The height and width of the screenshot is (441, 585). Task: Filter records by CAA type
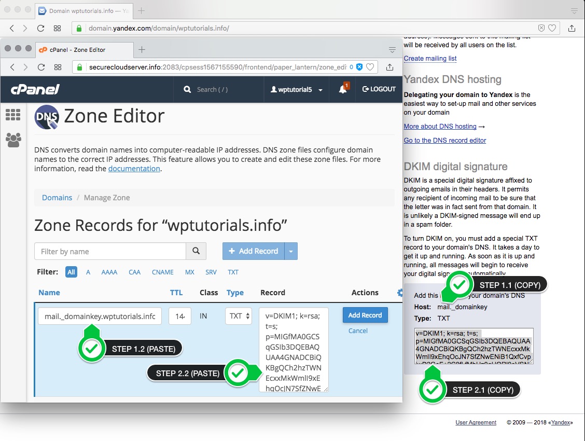coord(135,272)
